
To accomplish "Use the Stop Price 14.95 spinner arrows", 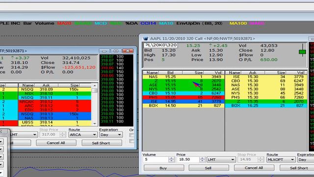I will tap(261, 159).
